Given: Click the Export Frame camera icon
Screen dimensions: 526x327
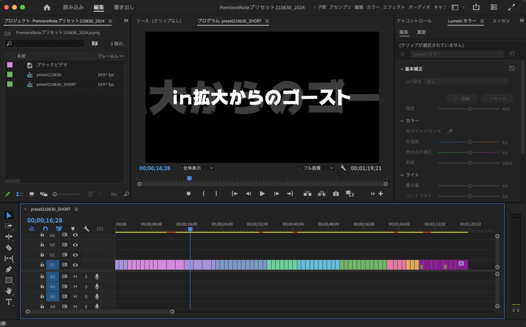Looking at the screenshot, I should [x=335, y=193].
